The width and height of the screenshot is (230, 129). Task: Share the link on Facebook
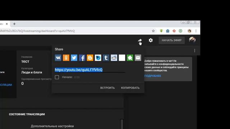tap(82, 58)
